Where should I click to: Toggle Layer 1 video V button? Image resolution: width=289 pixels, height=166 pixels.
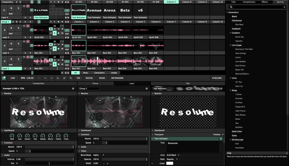click(32, 57)
